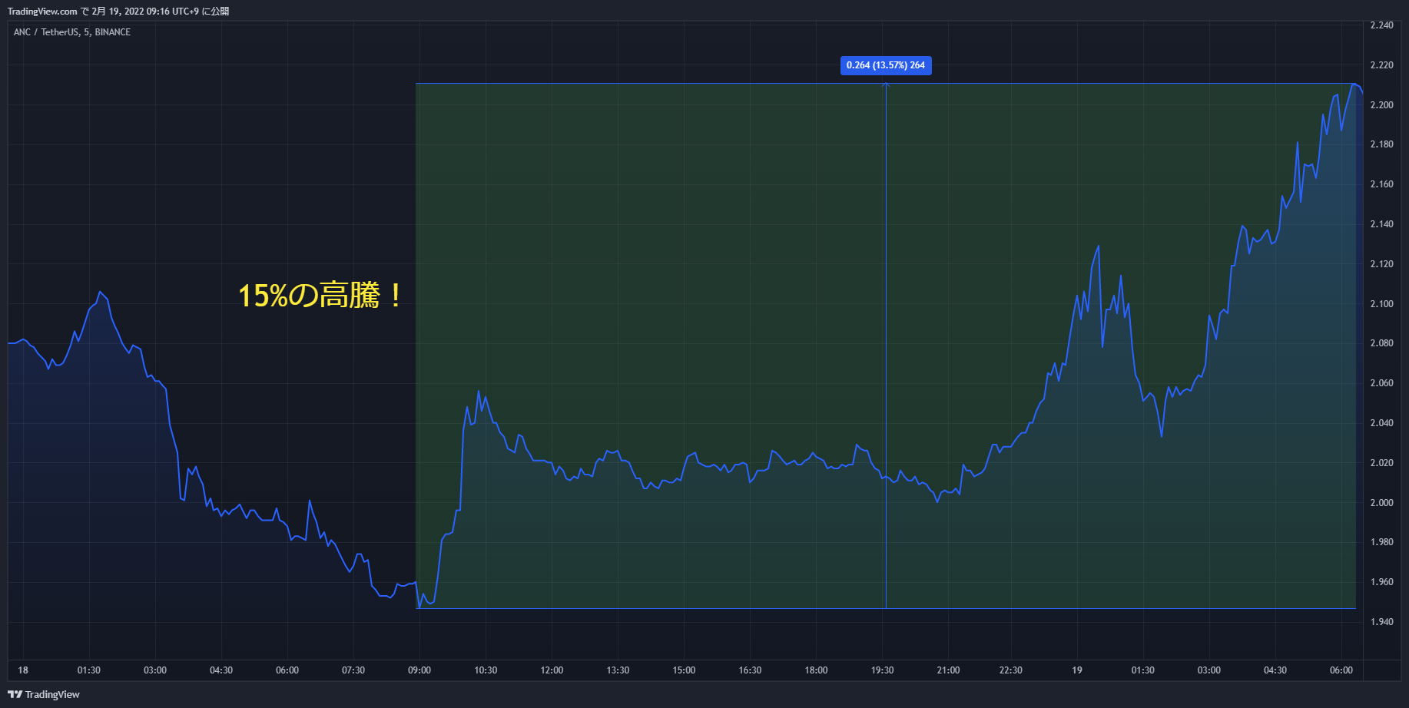Click the yellow 15%の高騰! annotation text
The height and width of the screenshot is (708, 1409).
click(320, 296)
